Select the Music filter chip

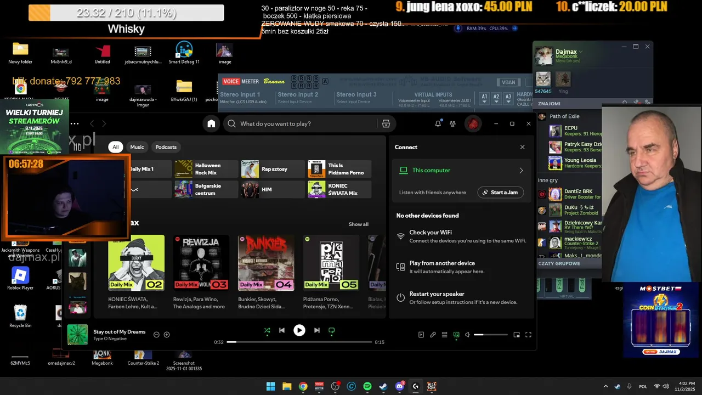click(137, 147)
